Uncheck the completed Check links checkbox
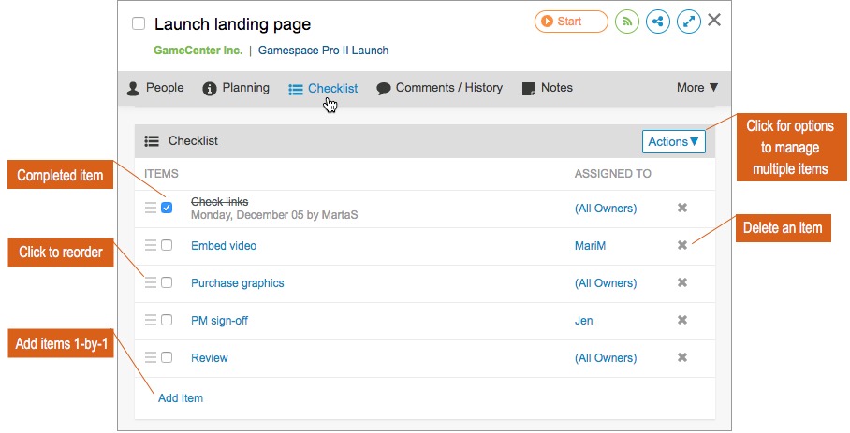 click(167, 208)
